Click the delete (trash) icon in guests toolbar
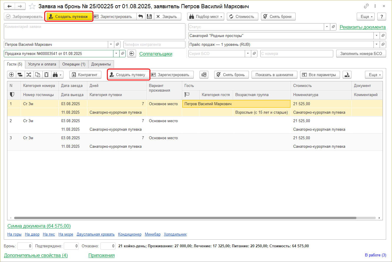 pyautogui.click(x=46, y=75)
